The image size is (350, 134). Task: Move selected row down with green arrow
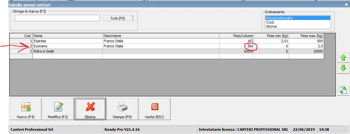(x=343, y=69)
